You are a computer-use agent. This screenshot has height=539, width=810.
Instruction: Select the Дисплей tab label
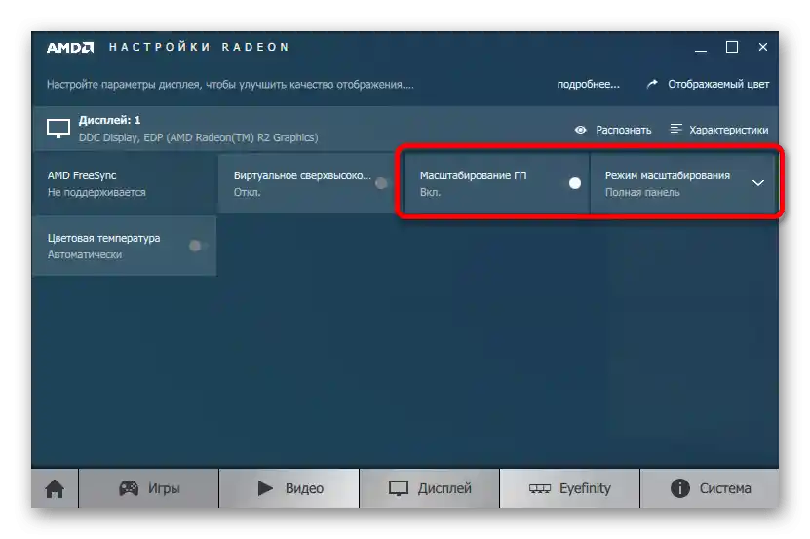[444, 488]
